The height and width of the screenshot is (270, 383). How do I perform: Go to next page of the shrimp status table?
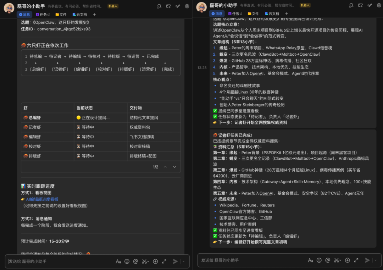(x=174, y=167)
